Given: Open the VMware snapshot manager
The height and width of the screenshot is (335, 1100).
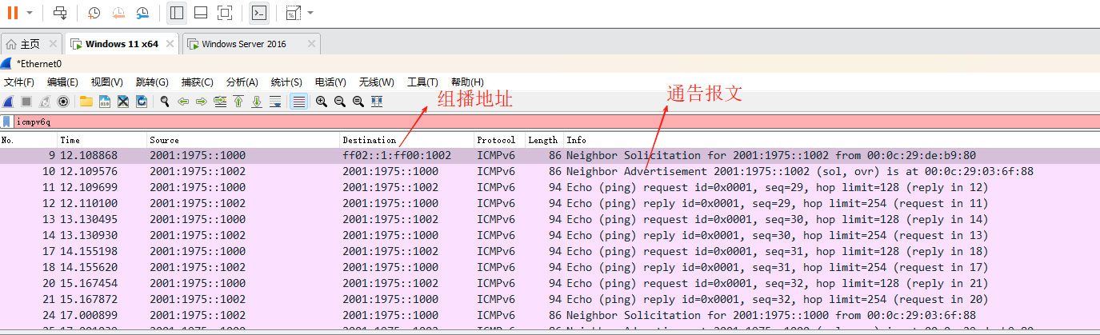Looking at the screenshot, I should coord(142,13).
